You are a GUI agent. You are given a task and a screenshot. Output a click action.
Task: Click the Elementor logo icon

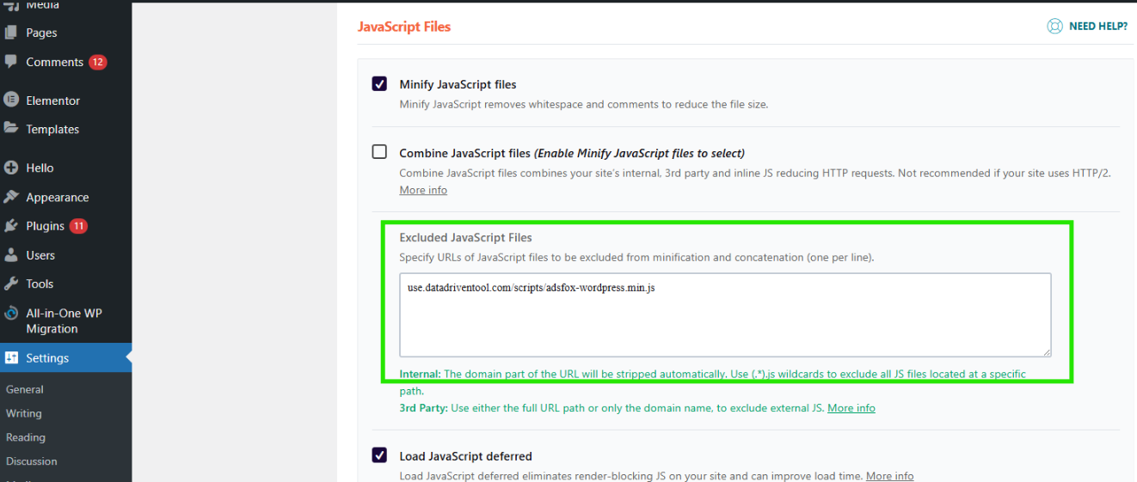[x=11, y=100]
